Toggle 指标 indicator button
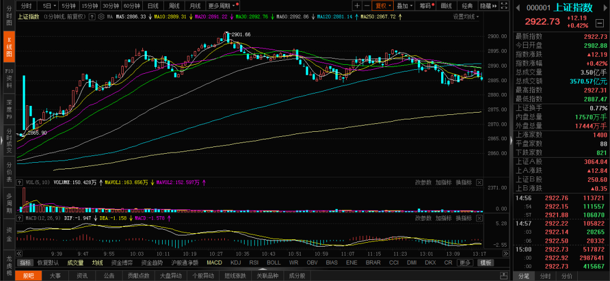Screen dimensions: 610x281 26,263
